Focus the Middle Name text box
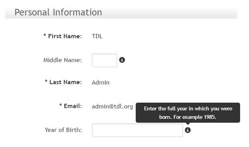249x147 pixels. (x=104, y=60)
